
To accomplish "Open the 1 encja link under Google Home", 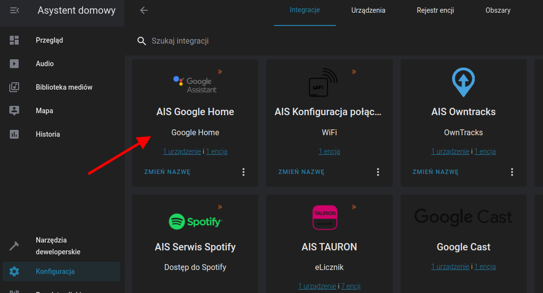I will click(x=217, y=151).
